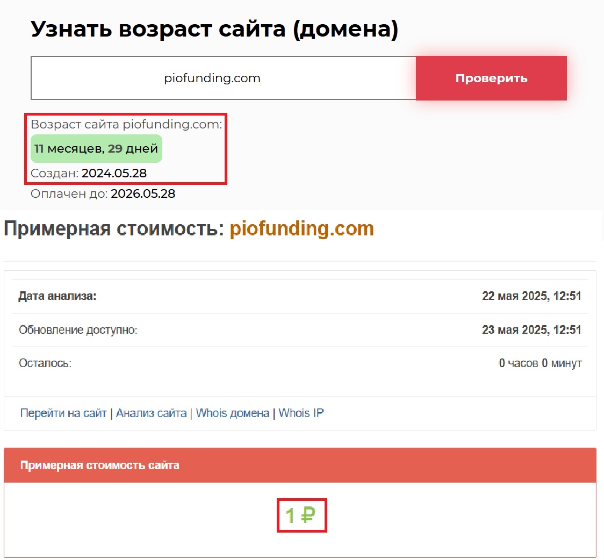Click the domain input field with piofunding.com
This screenshot has width=604, height=560.
223,78
